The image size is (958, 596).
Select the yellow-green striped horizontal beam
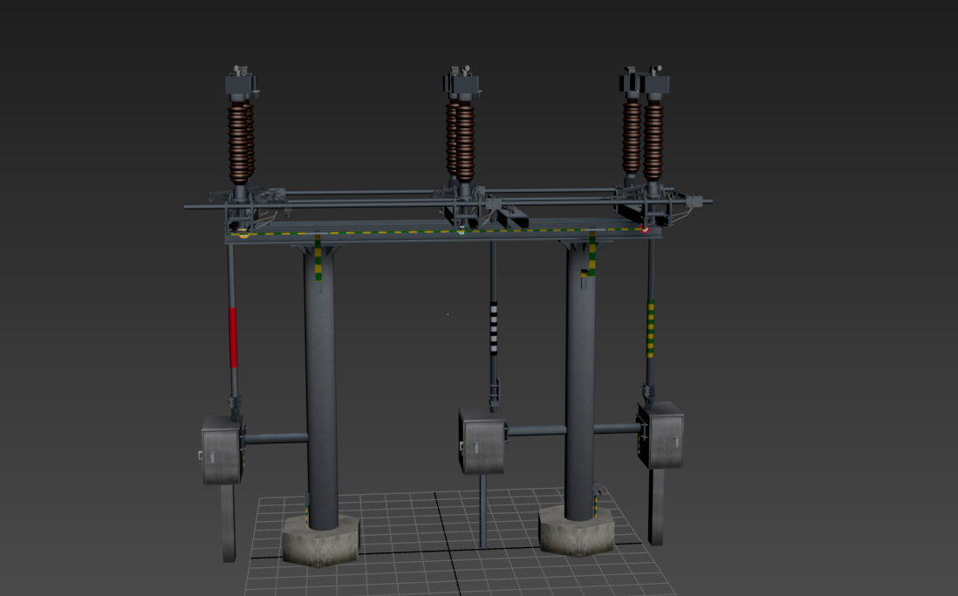[445, 232]
